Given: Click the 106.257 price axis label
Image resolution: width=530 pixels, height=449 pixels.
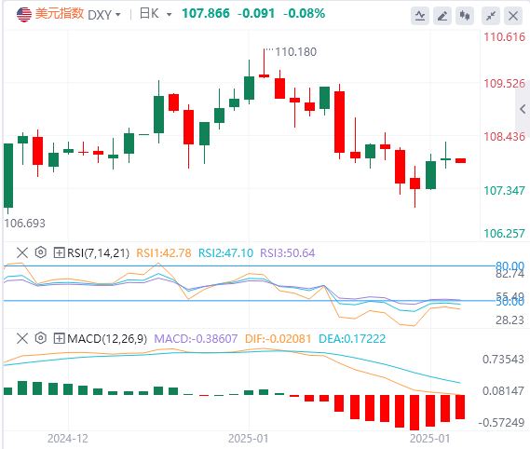Looking at the screenshot, I should tap(504, 233).
